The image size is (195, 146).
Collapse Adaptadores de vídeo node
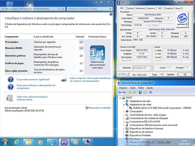123,105
